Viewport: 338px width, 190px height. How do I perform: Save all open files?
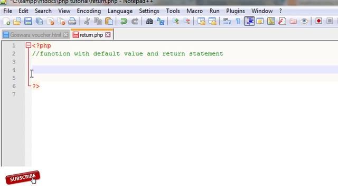click(39, 21)
